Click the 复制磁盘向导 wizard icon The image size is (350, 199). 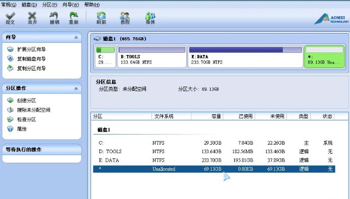click(x=10, y=58)
